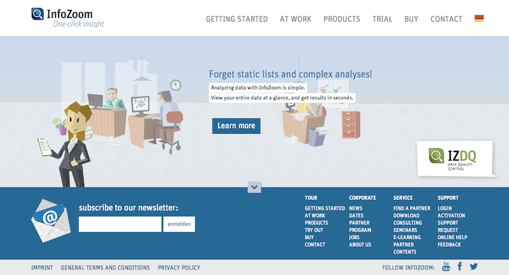This screenshot has width=509, height=275.
Task: Open the At Work nav menu
Action: click(x=295, y=19)
